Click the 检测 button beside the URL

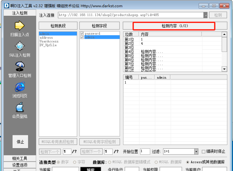tap(218, 15)
